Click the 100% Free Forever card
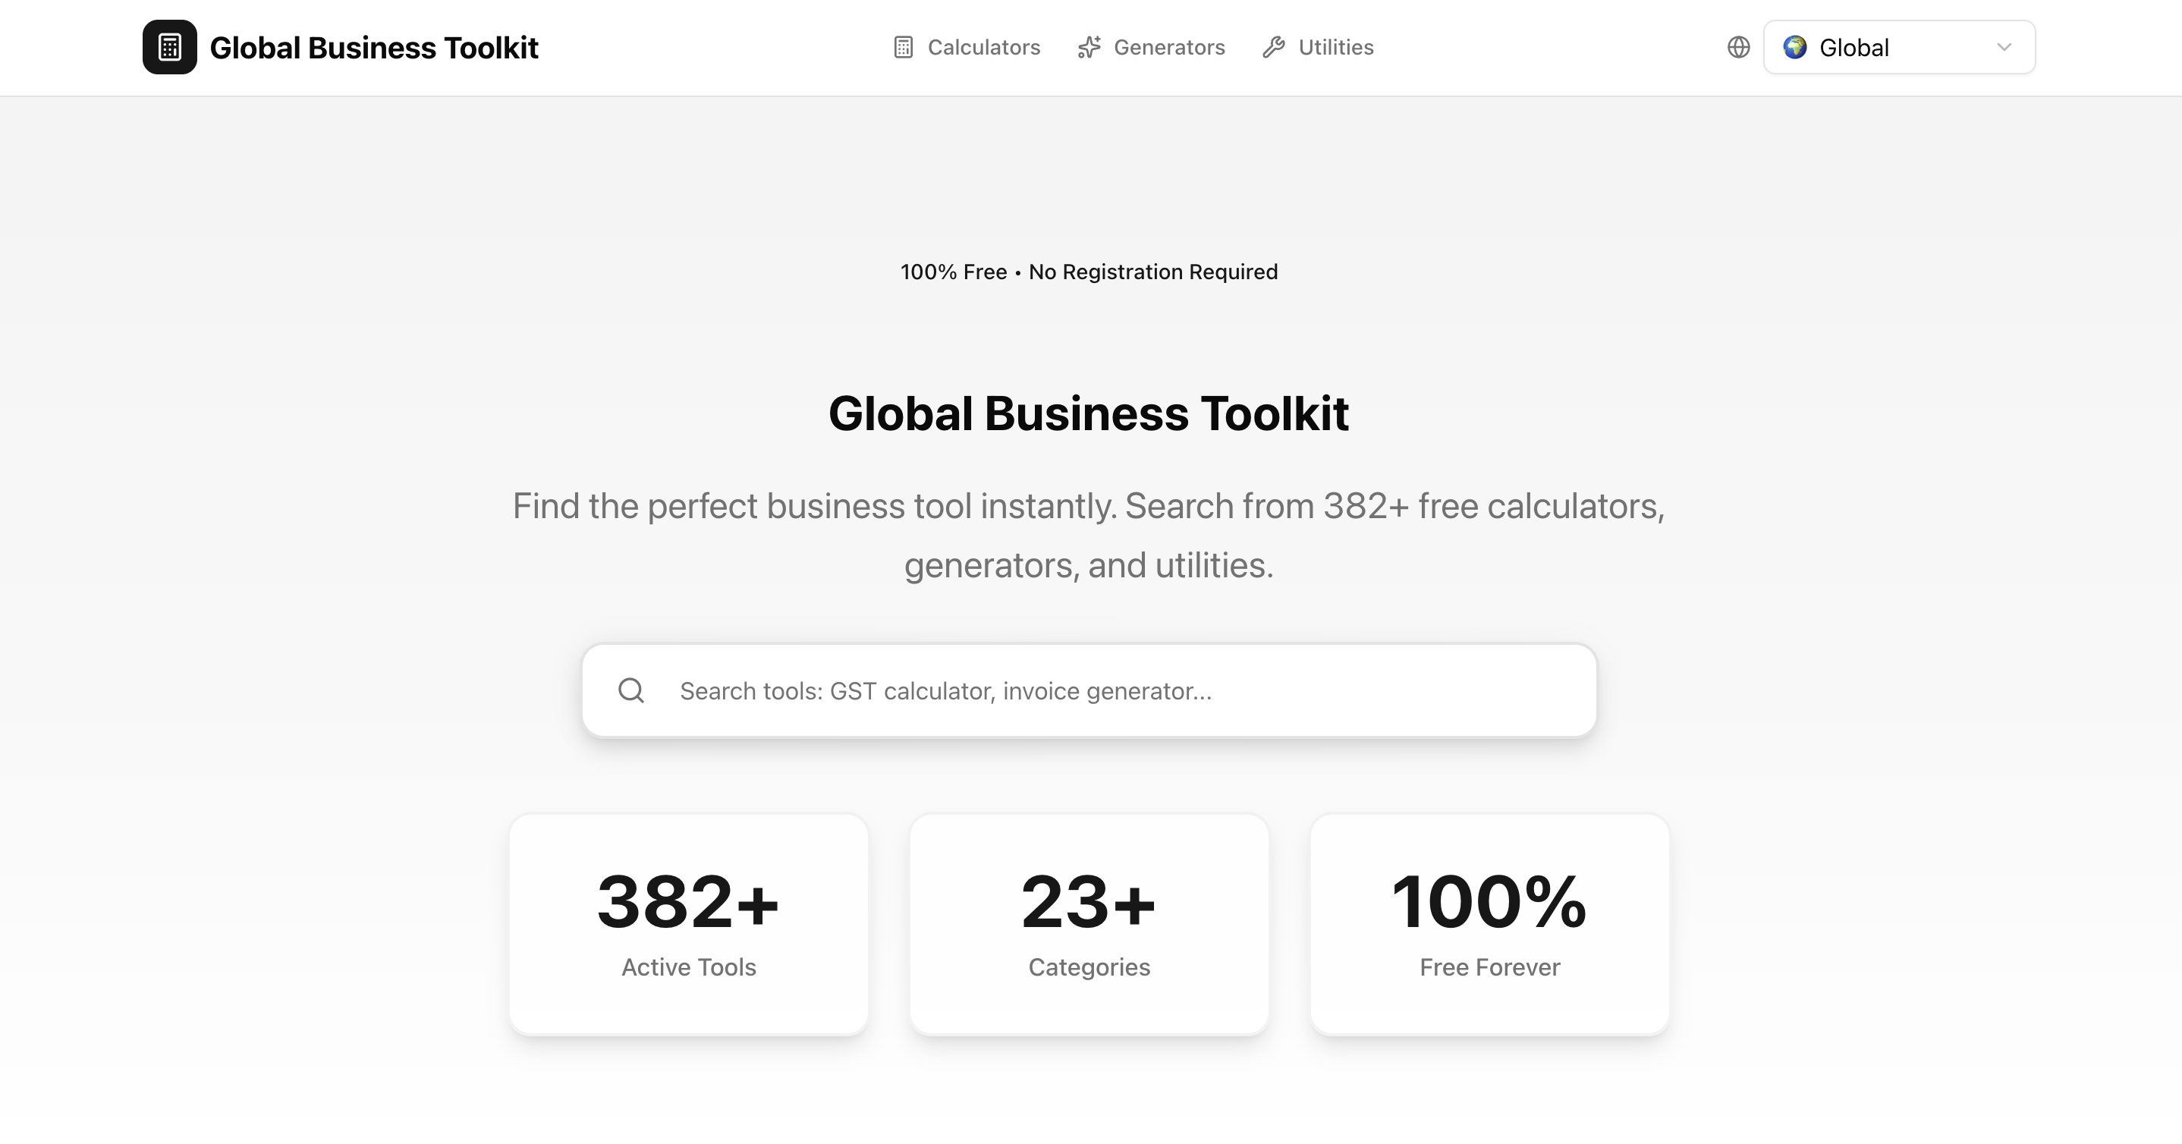Viewport: 2182px width, 1144px height. point(1489,923)
